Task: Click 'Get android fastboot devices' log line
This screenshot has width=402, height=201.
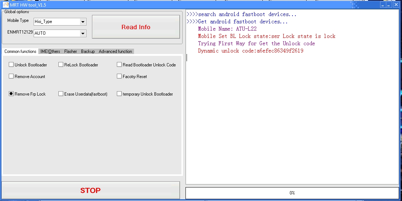Action: pyautogui.click(x=237, y=22)
